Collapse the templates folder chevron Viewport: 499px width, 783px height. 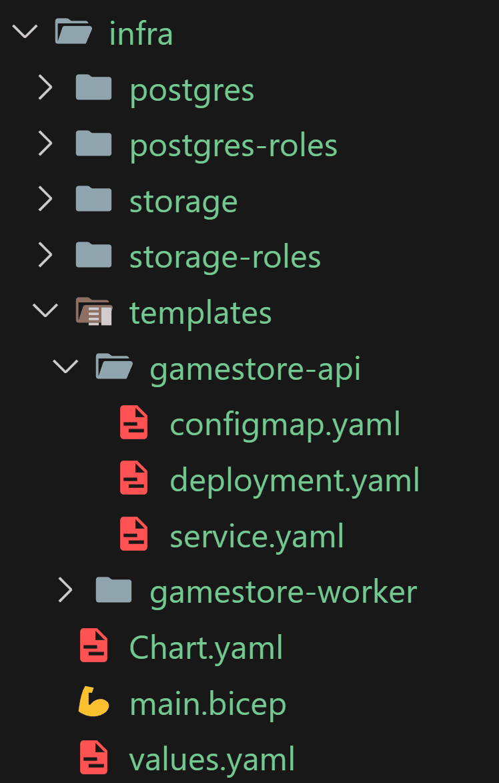point(45,311)
